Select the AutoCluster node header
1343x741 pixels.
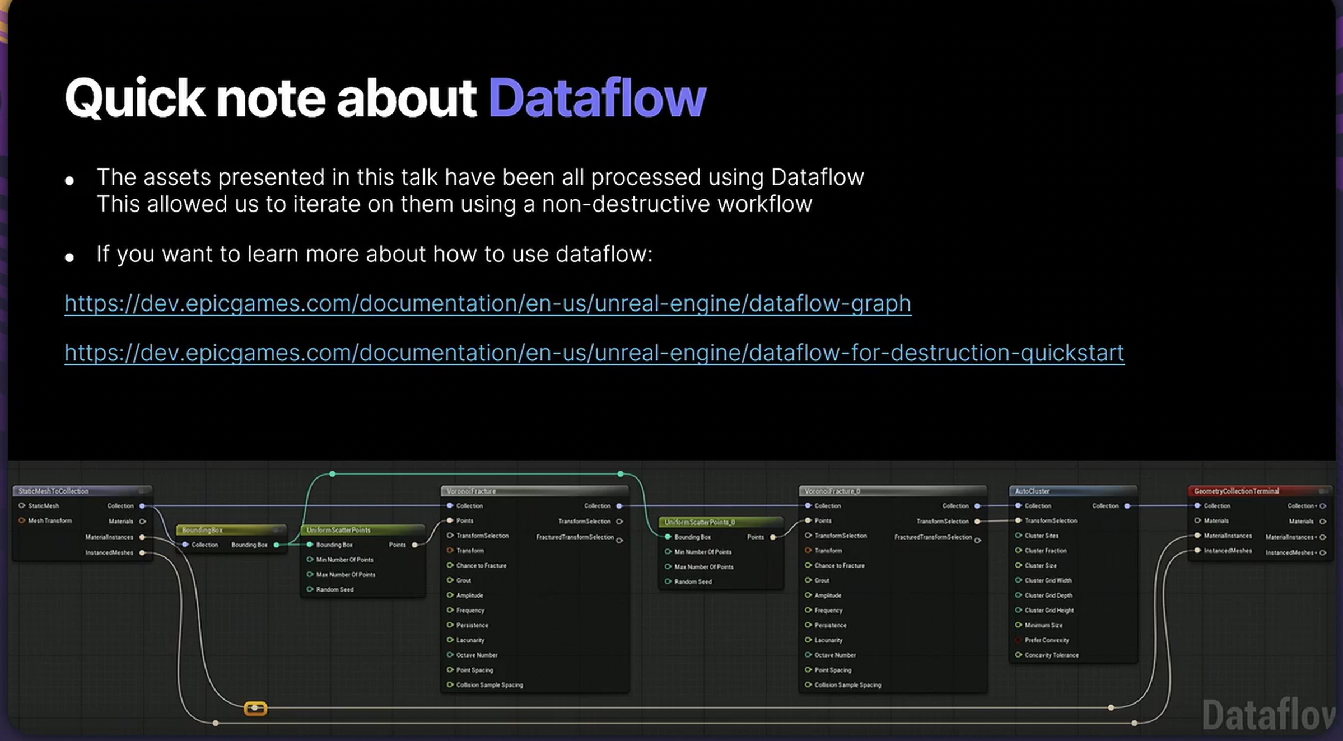pos(1073,491)
